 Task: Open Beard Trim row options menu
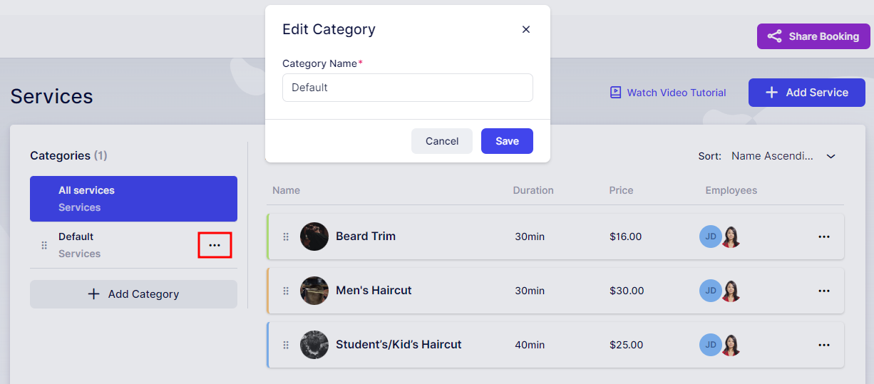tap(824, 237)
